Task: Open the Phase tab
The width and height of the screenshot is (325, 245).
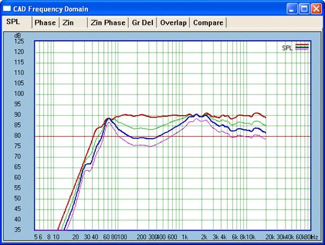Action: click(45, 22)
